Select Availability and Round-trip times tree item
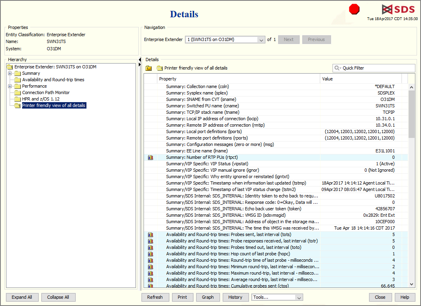 (53, 80)
